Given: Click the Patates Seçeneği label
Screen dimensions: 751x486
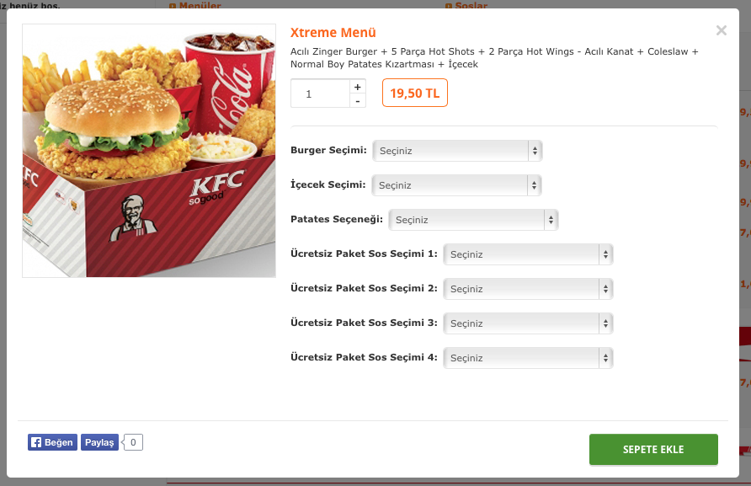Looking at the screenshot, I should 337,219.
